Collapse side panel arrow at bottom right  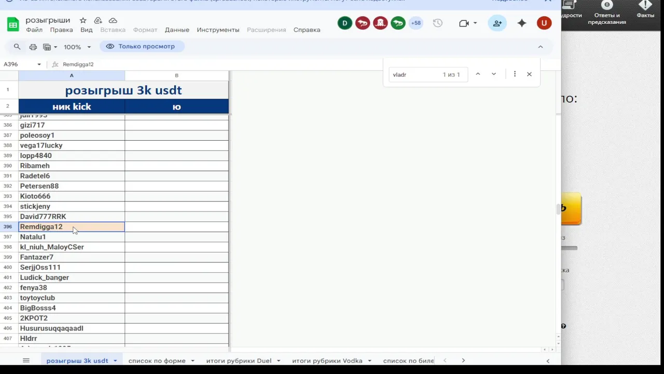tap(548, 360)
